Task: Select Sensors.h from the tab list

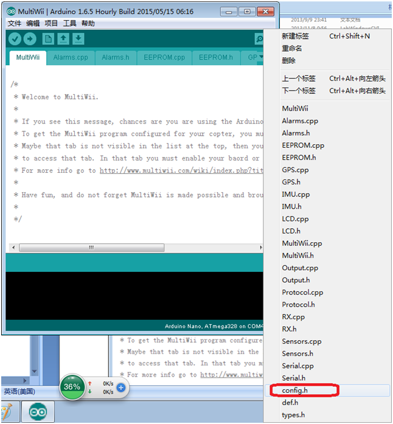Action: [x=327, y=353]
